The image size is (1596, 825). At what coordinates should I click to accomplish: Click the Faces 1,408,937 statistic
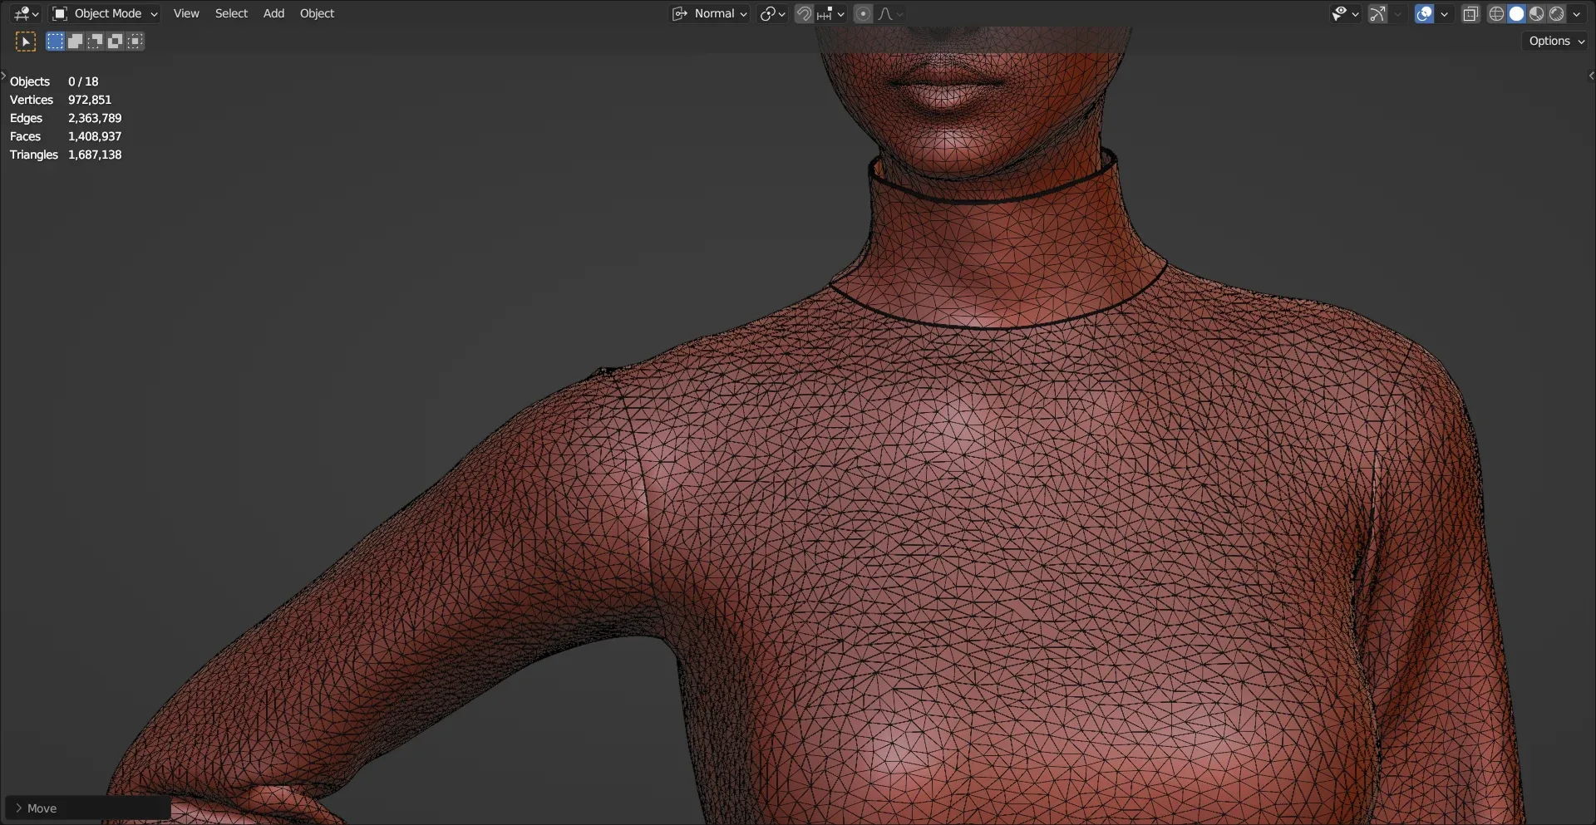pyautogui.click(x=66, y=136)
